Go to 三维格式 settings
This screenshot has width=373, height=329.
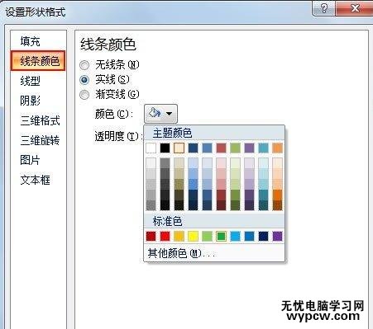pos(40,120)
